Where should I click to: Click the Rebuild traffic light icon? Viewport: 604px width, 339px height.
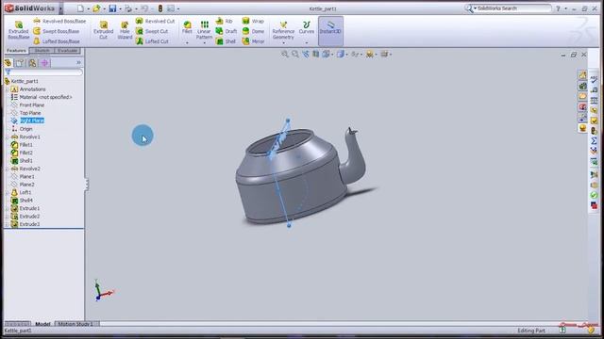coord(160,8)
